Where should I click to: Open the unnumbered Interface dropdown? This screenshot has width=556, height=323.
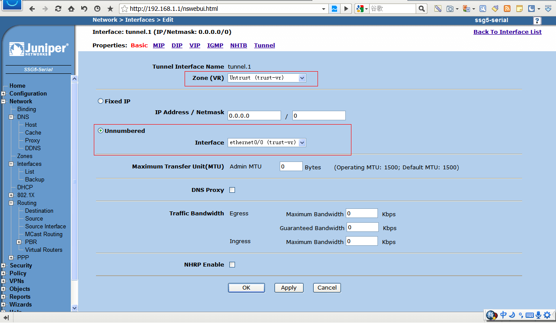267,142
